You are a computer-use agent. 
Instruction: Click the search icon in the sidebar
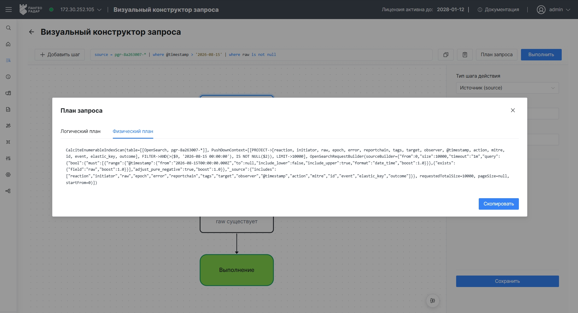click(x=8, y=28)
